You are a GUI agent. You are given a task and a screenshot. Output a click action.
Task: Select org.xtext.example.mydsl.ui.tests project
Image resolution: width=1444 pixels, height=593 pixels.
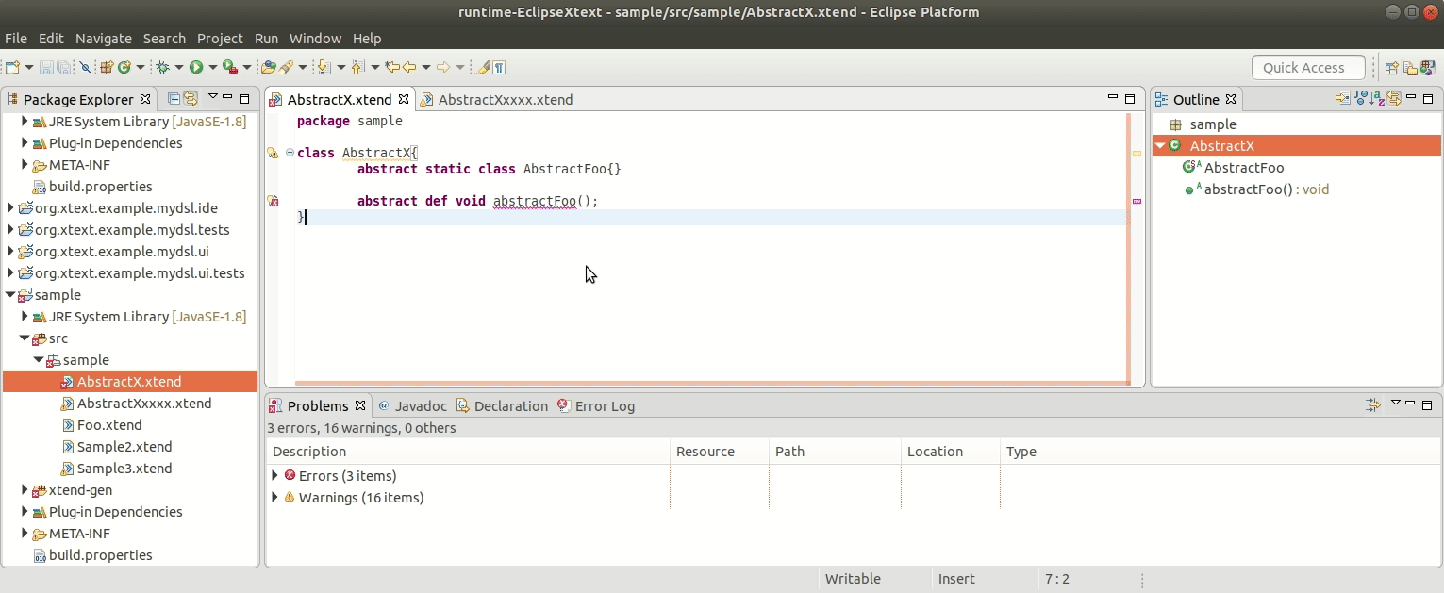(x=139, y=273)
